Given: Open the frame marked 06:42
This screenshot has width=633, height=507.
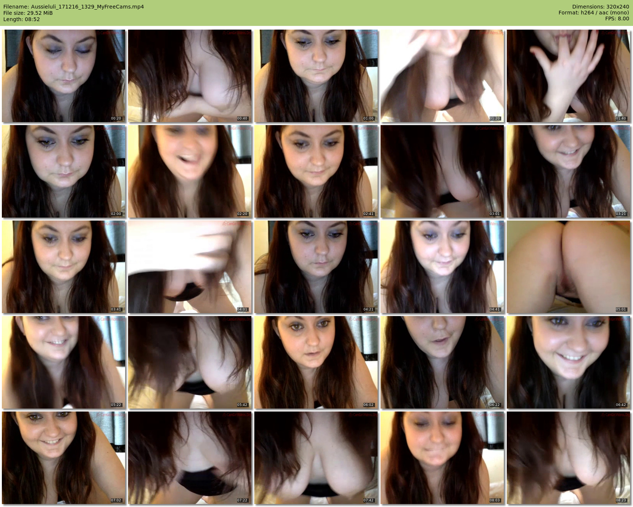Looking at the screenshot, I should [568, 362].
